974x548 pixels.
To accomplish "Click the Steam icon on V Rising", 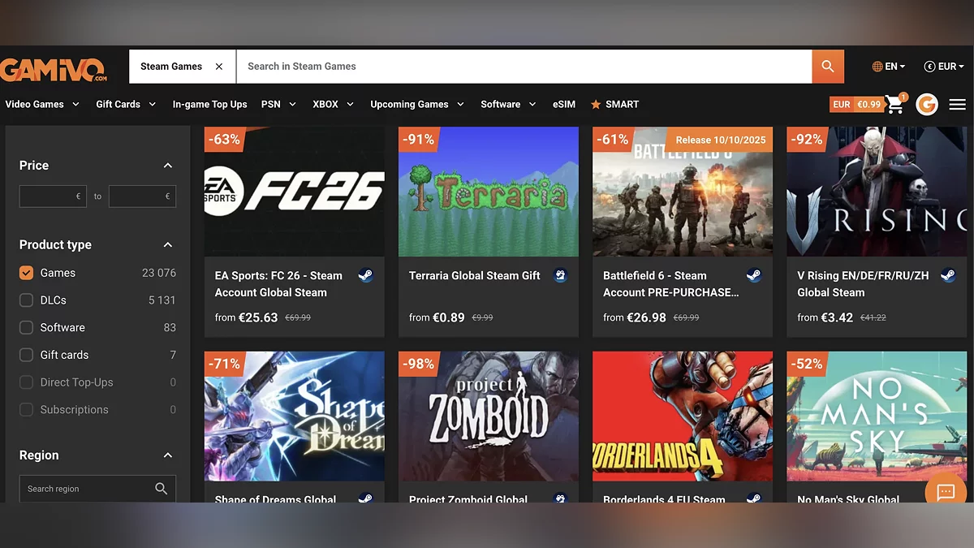I will 948,275.
